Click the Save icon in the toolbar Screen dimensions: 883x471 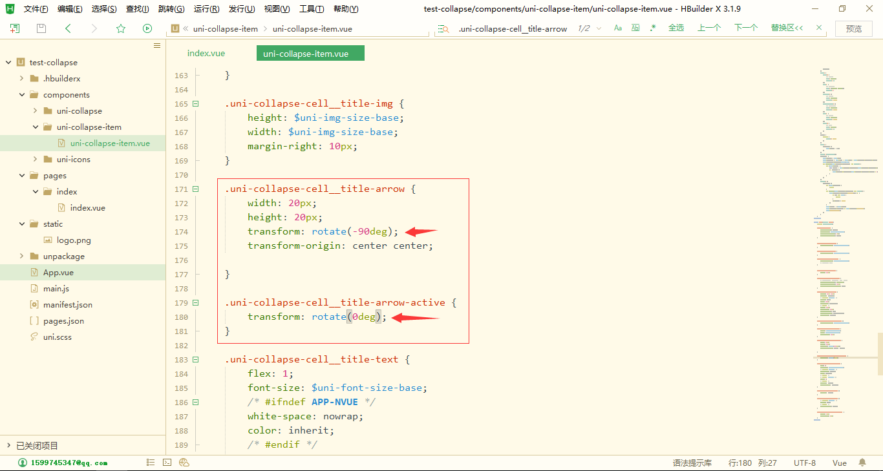pyautogui.click(x=40, y=29)
